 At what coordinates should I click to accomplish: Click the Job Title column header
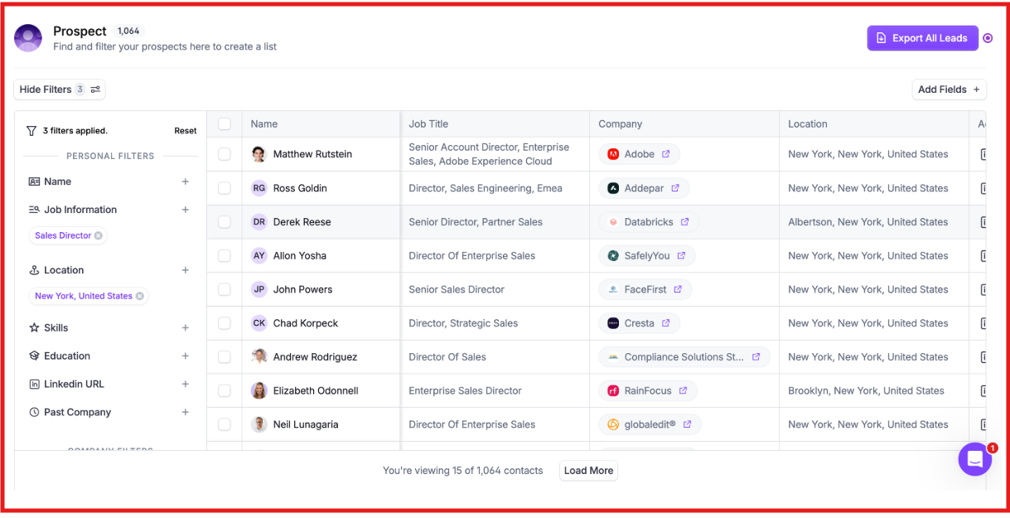(495, 124)
